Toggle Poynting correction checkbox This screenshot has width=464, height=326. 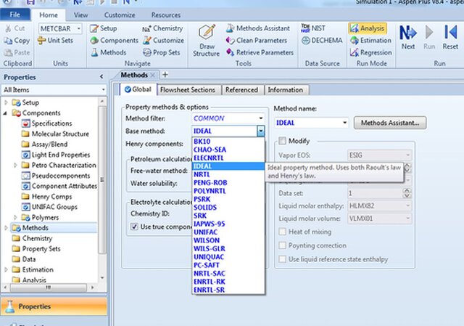click(x=282, y=245)
